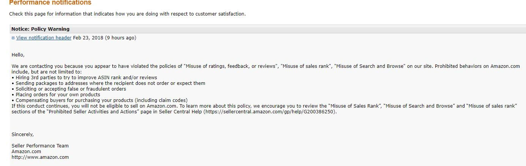The image size is (526, 166).
Task: Expand the notification header plus icon
Action: [13, 38]
